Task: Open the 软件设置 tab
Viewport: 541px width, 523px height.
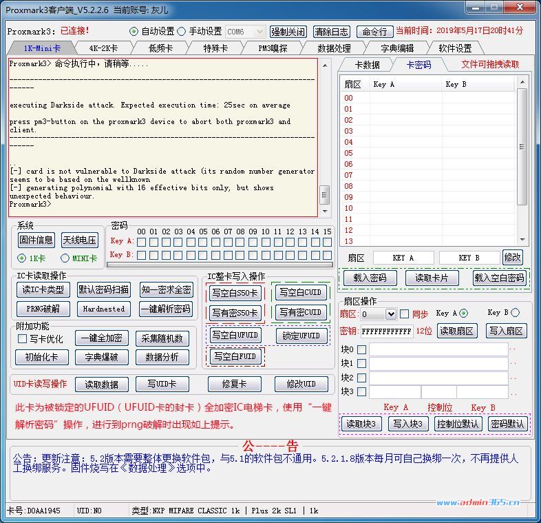Action: pos(455,48)
